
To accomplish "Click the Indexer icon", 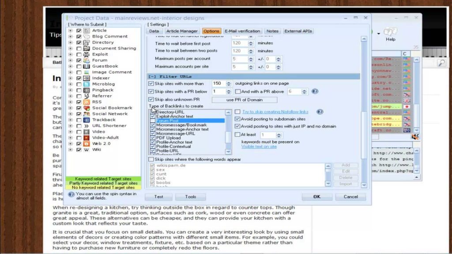I will click(x=86, y=78).
